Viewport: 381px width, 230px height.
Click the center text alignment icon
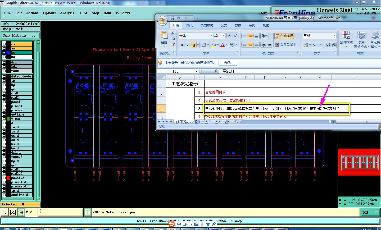[250, 45]
